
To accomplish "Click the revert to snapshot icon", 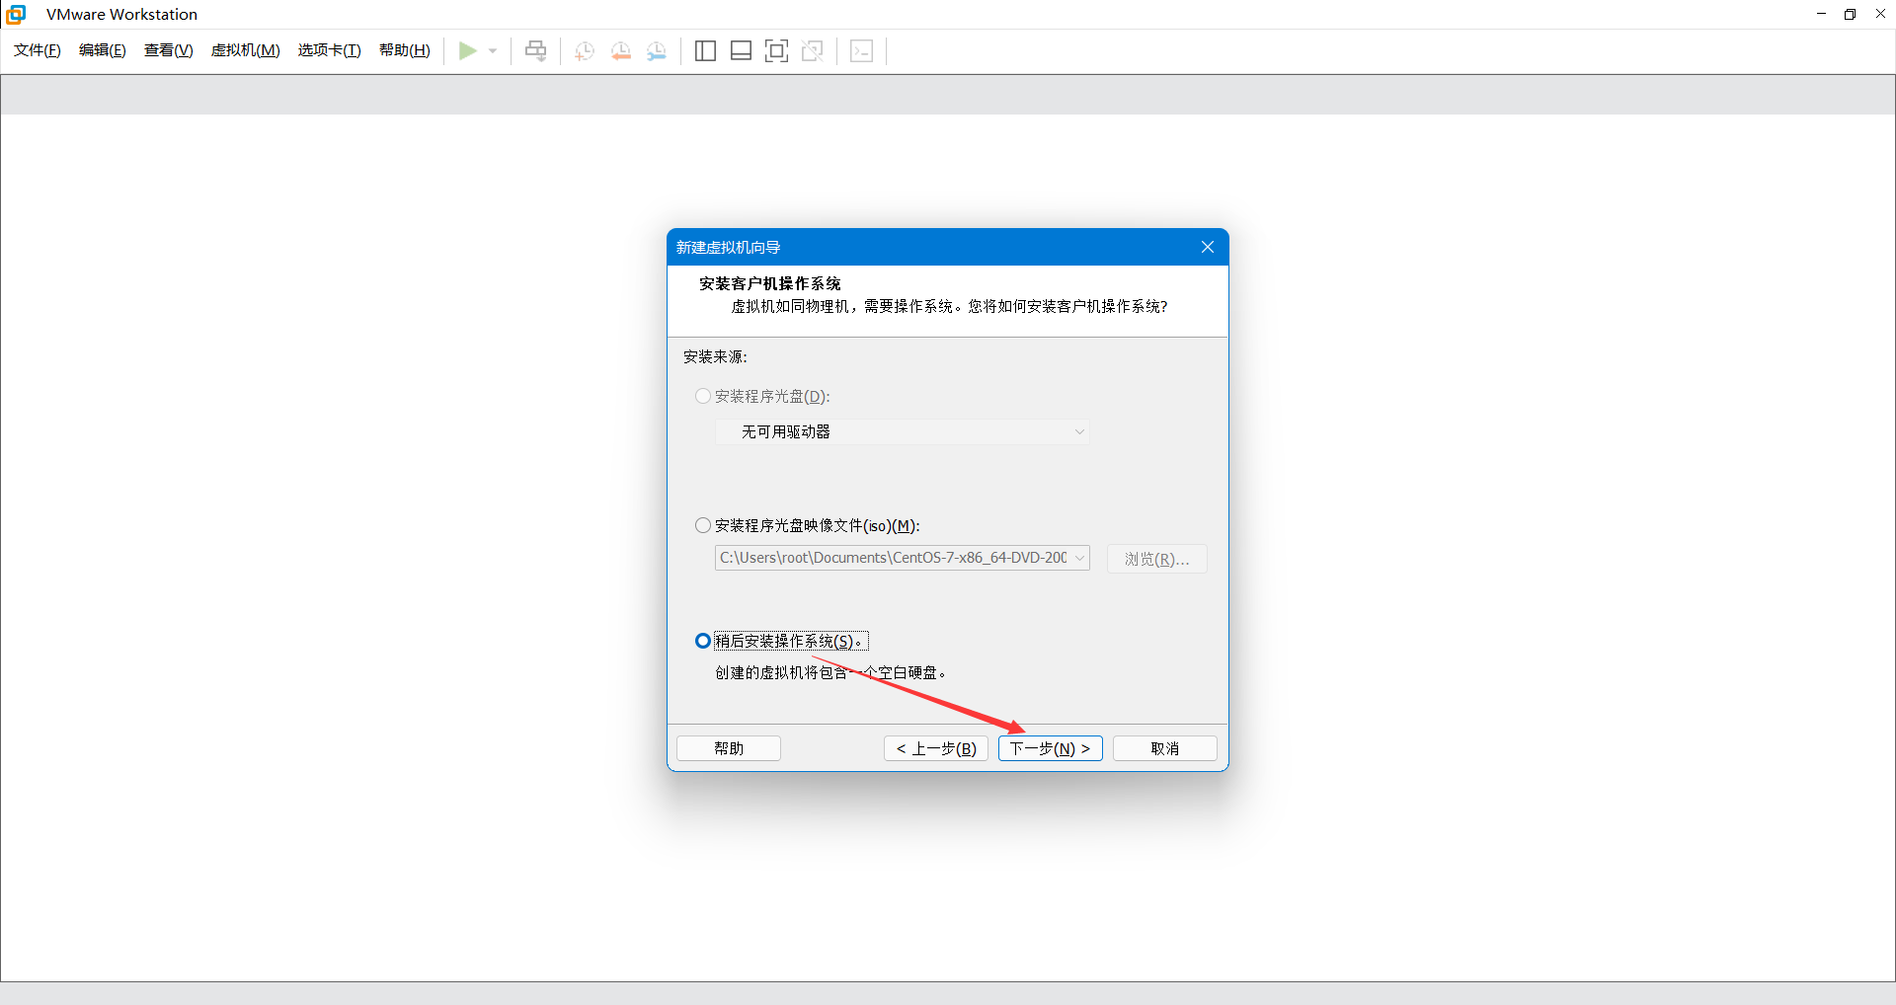I will 621,51.
